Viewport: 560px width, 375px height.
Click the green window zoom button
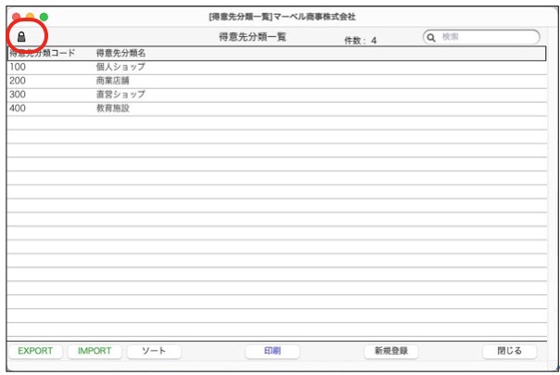44,17
